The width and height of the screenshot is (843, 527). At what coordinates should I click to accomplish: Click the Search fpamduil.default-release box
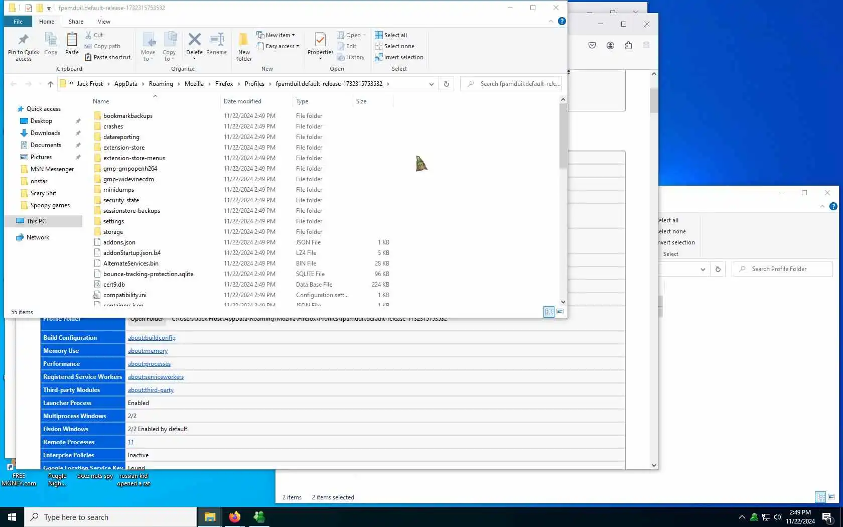511,84
